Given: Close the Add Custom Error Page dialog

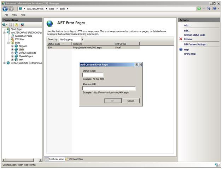Looking at the screenshot, I should click(140, 65).
